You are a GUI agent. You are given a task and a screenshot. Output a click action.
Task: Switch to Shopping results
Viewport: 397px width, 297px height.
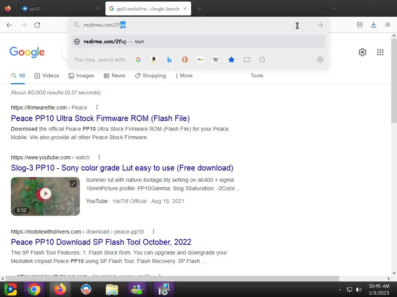[x=150, y=75]
